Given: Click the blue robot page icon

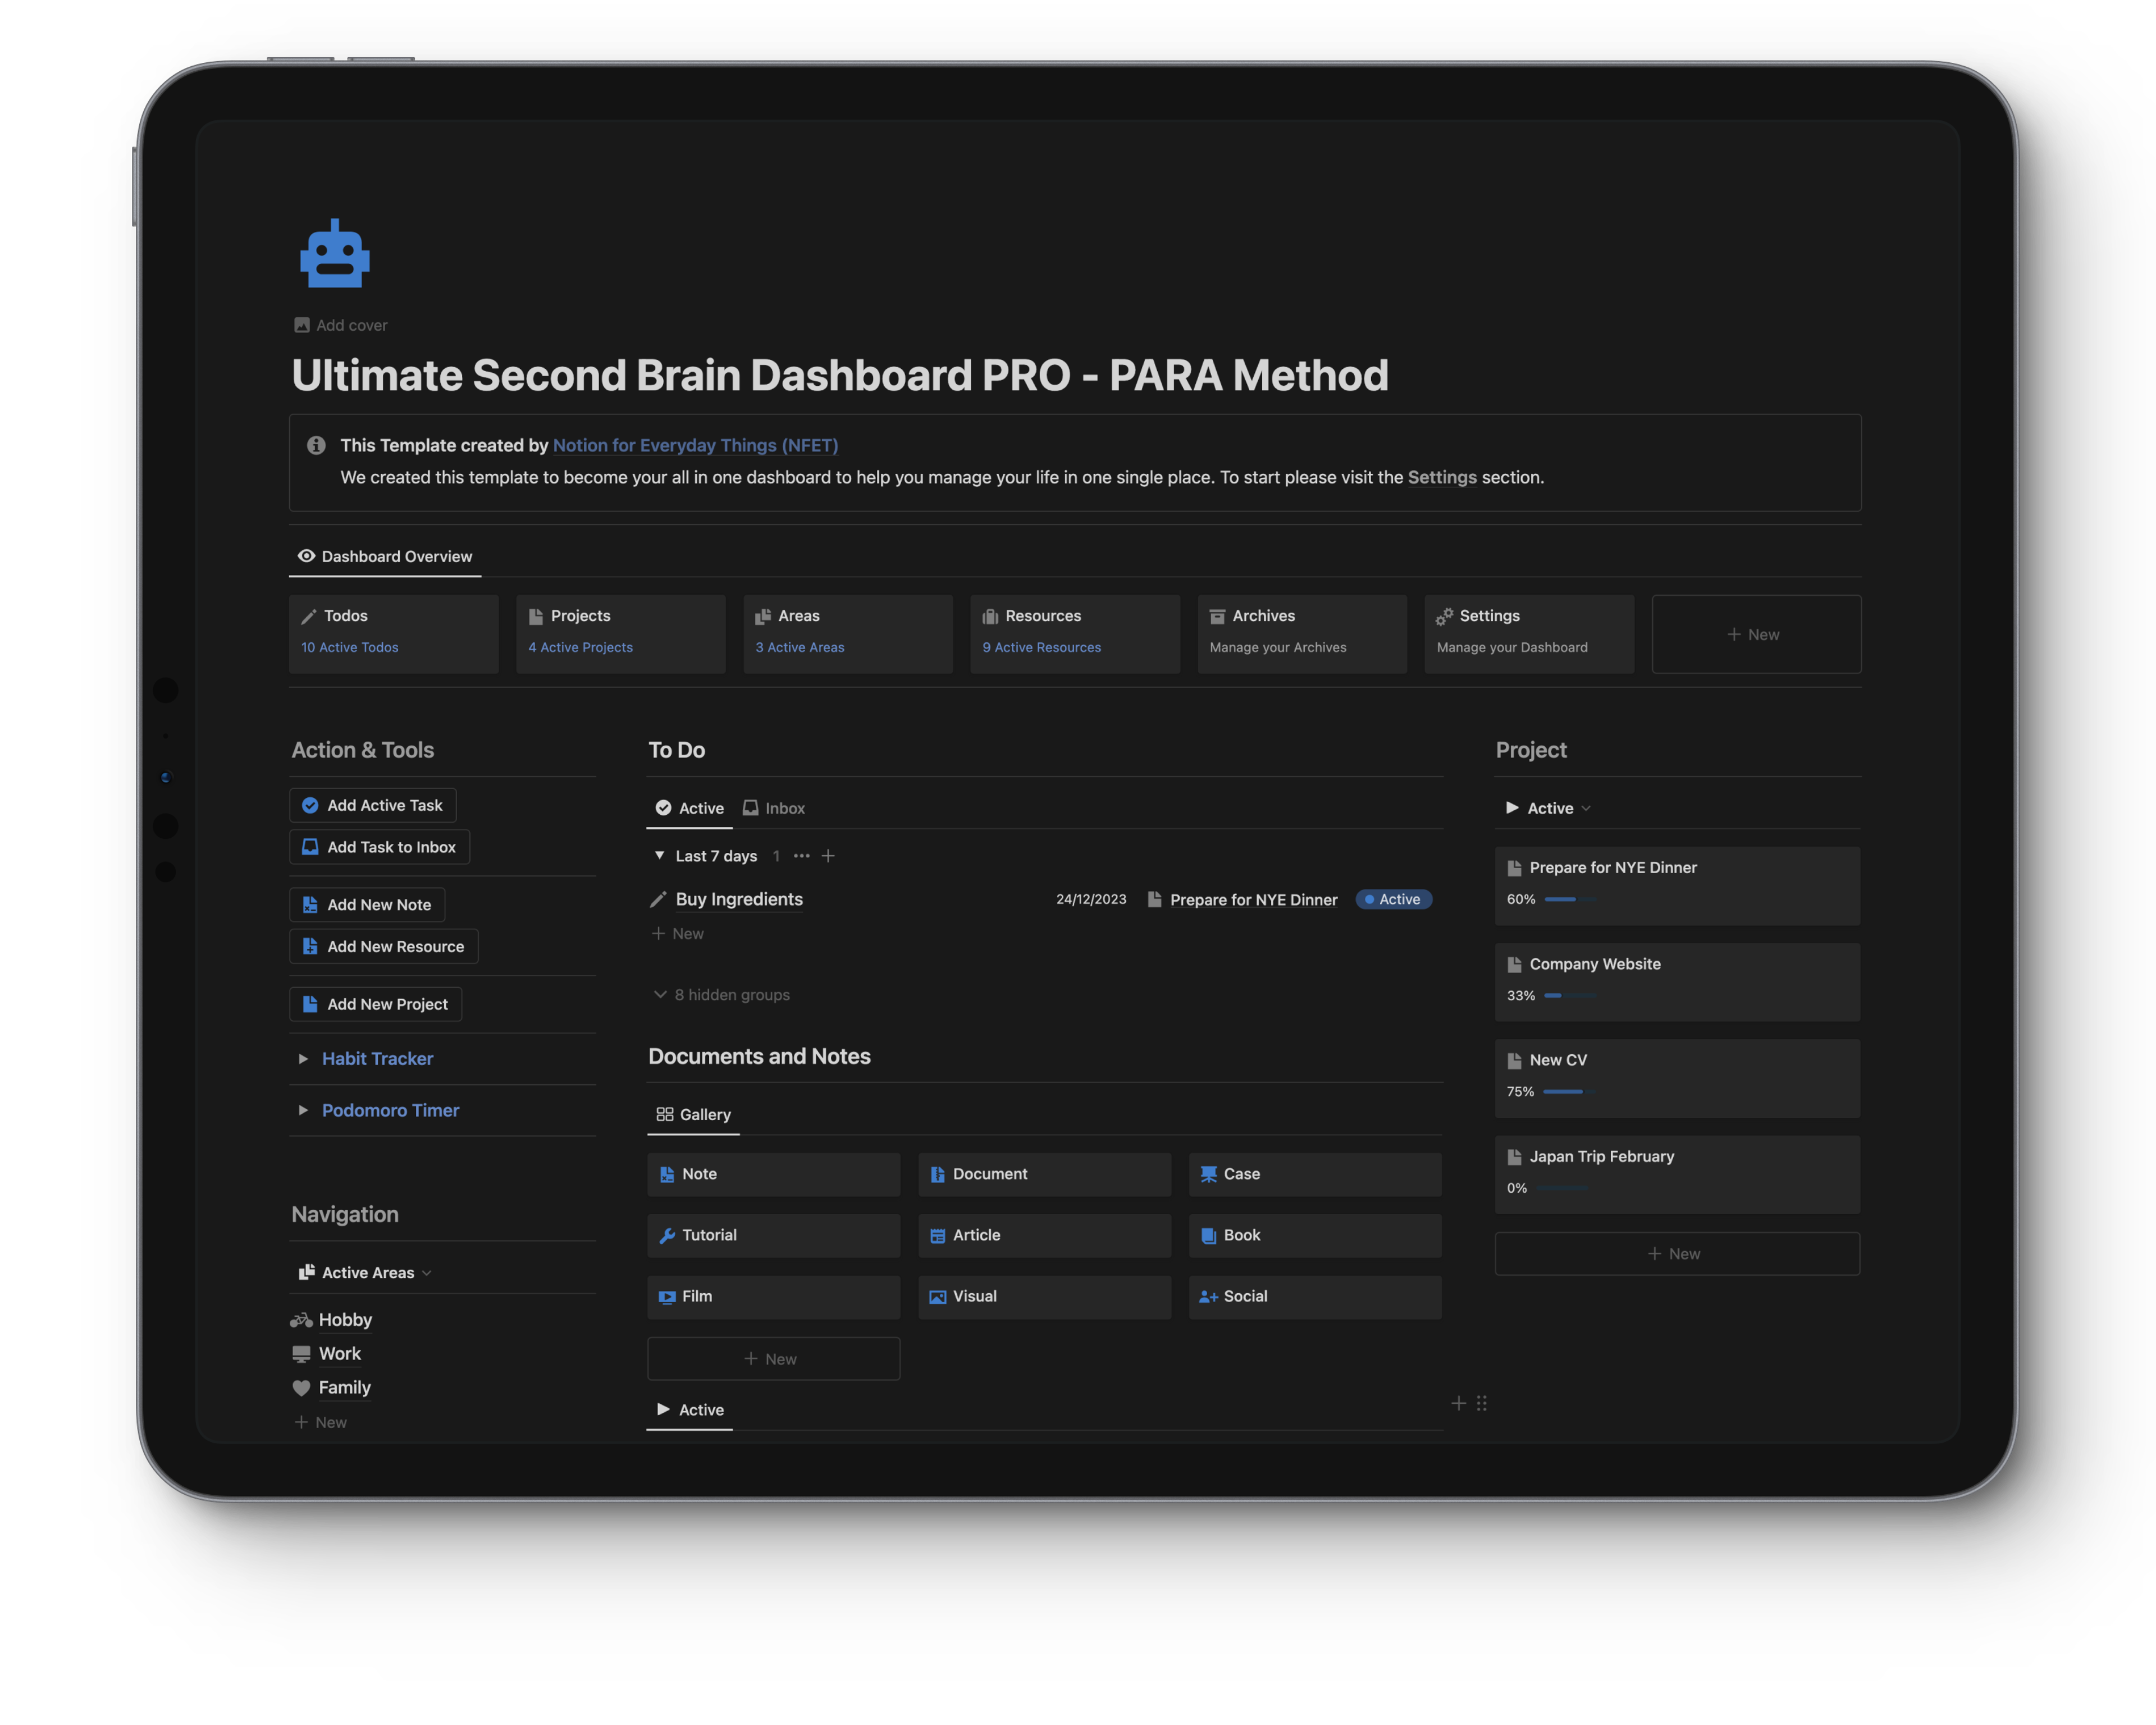Looking at the screenshot, I should click(x=335, y=254).
